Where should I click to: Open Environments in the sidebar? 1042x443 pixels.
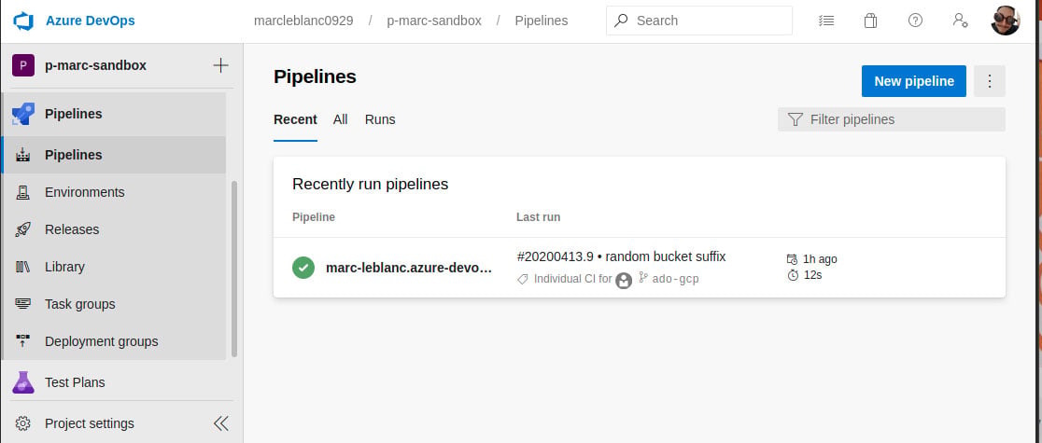click(114, 192)
